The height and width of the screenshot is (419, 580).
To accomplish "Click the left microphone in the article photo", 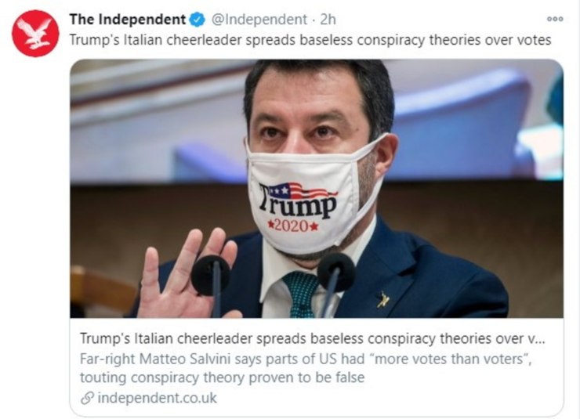I will pos(212,283).
